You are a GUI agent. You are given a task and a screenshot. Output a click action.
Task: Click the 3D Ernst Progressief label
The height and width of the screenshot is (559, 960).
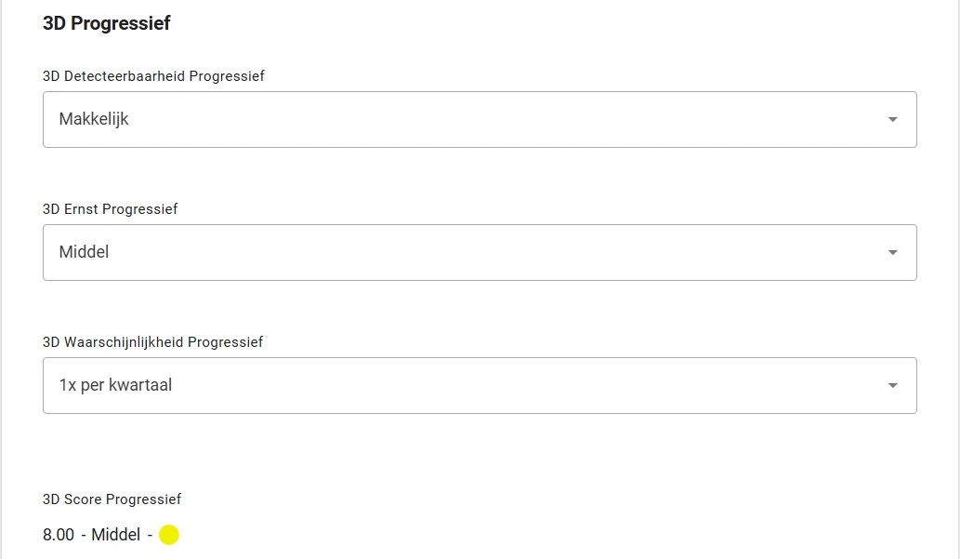point(111,209)
